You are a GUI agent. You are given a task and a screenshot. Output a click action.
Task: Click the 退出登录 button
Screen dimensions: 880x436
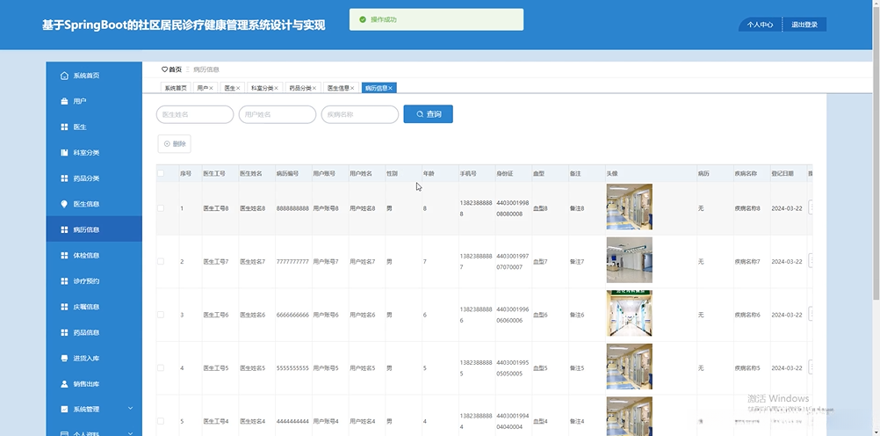[804, 25]
